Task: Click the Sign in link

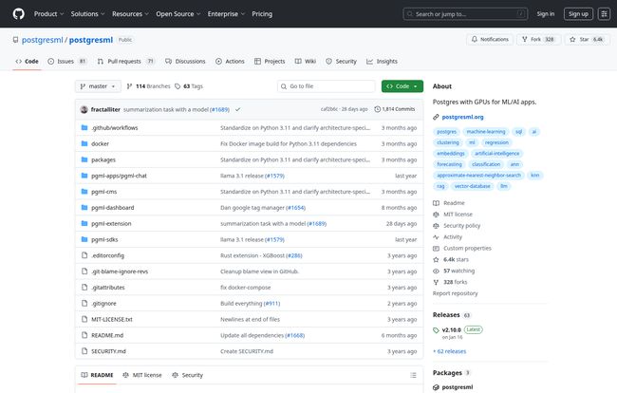Action: pos(546,14)
